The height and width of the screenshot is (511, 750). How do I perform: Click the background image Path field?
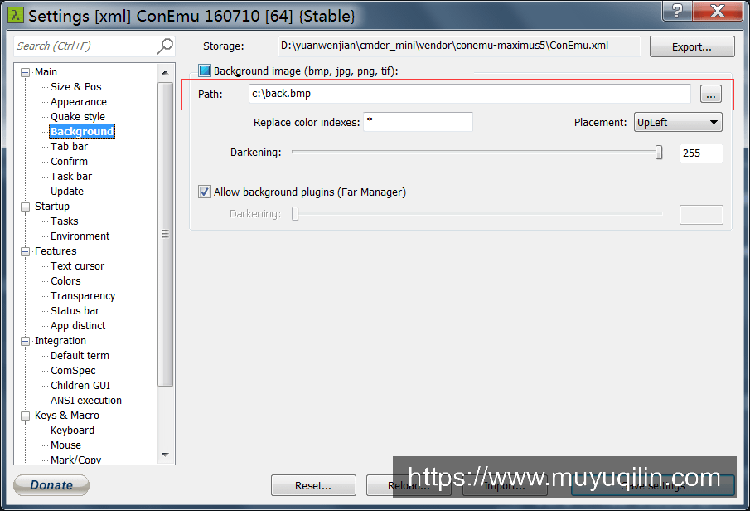click(x=470, y=94)
